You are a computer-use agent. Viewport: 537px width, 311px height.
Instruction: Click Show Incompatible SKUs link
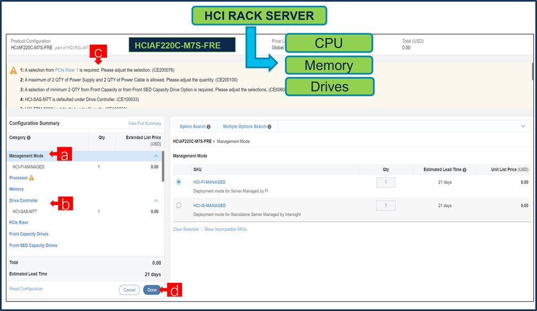(225, 229)
